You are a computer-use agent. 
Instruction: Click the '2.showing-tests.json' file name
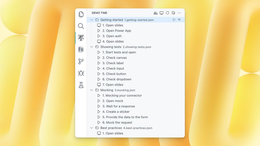pos(137,47)
